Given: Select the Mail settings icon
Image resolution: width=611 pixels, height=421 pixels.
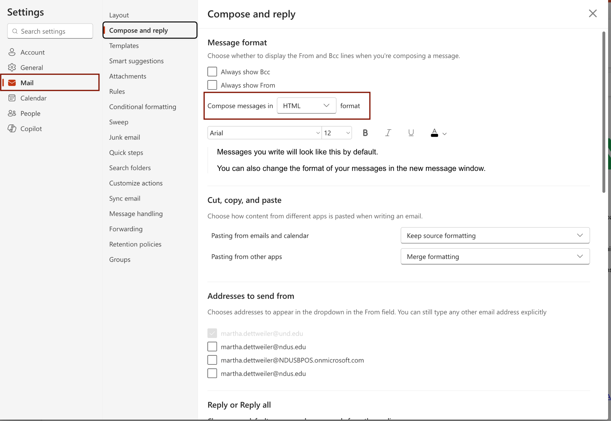Looking at the screenshot, I should point(12,82).
